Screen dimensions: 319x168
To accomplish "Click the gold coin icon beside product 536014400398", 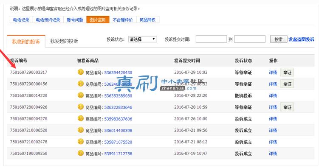I will click(x=81, y=130).
